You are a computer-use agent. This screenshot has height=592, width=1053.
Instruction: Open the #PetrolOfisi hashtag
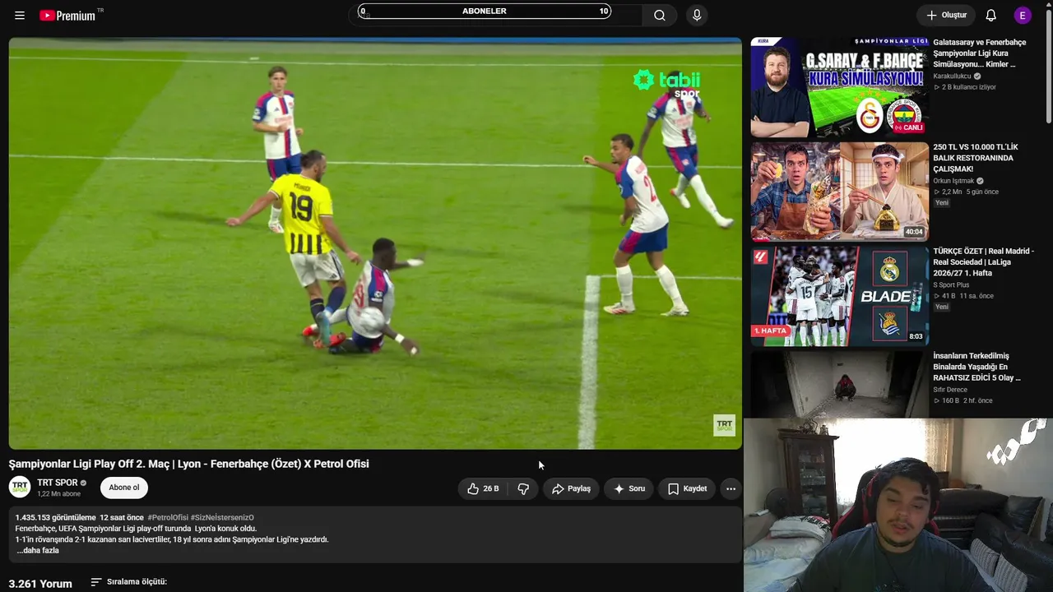click(168, 518)
